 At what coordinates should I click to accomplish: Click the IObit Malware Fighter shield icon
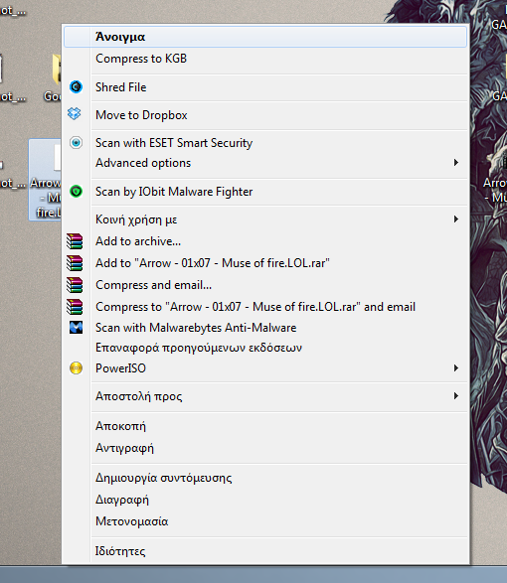pyautogui.click(x=76, y=192)
